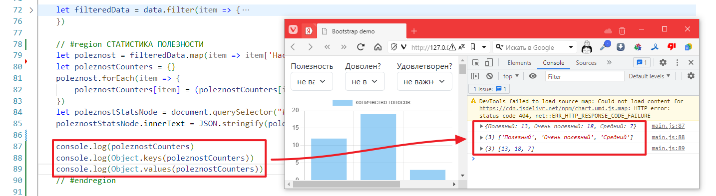
Task: Activate the inspect element picker
Action: click(475, 63)
